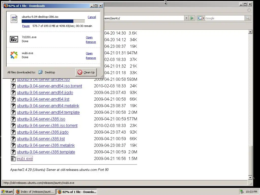Click file icon beside ubuntu-9.04-server-i386.metalink
This screenshot has height=195, width=260.
point(13,145)
